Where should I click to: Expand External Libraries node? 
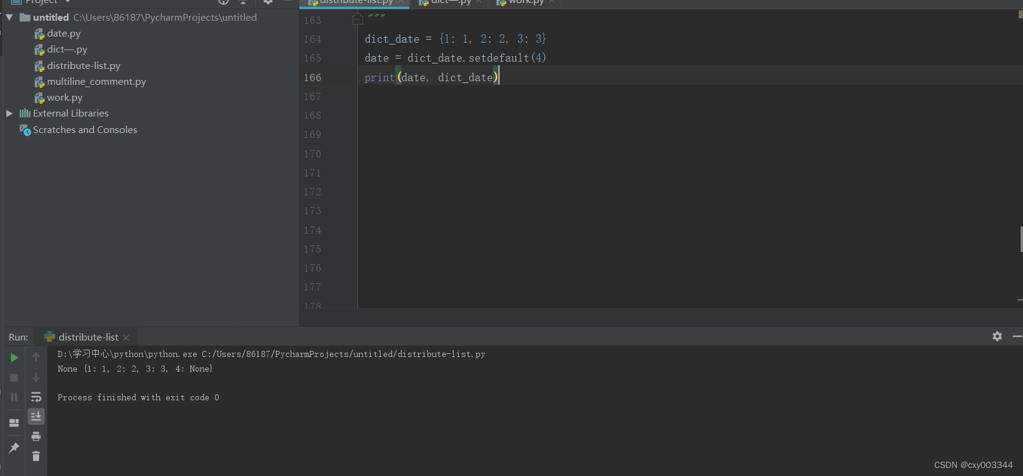pyautogui.click(x=9, y=114)
